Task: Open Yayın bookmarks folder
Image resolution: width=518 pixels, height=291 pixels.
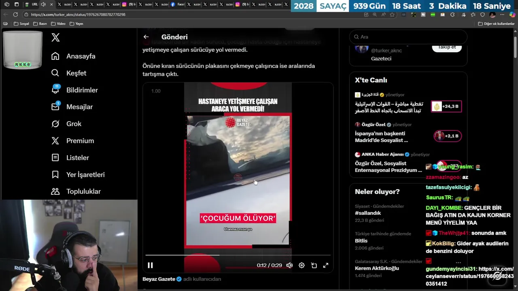Action: pyautogui.click(x=76, y=24)
